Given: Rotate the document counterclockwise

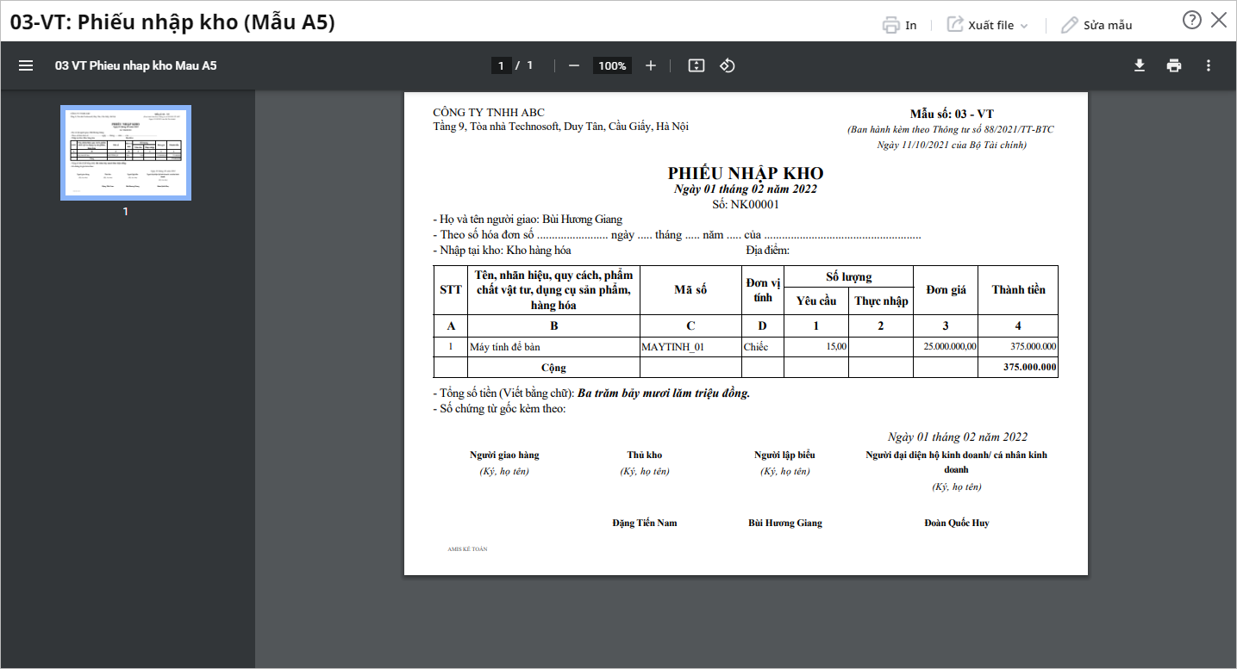Looking at the screenshot, I should pyautogui.click(x=727, y=65).
